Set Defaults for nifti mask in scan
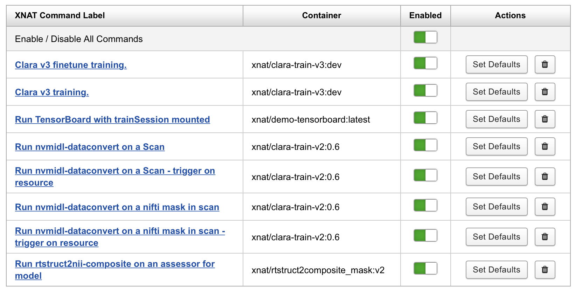Image resolution: width=575 pixels, height=290 pixels. [496, 207]
